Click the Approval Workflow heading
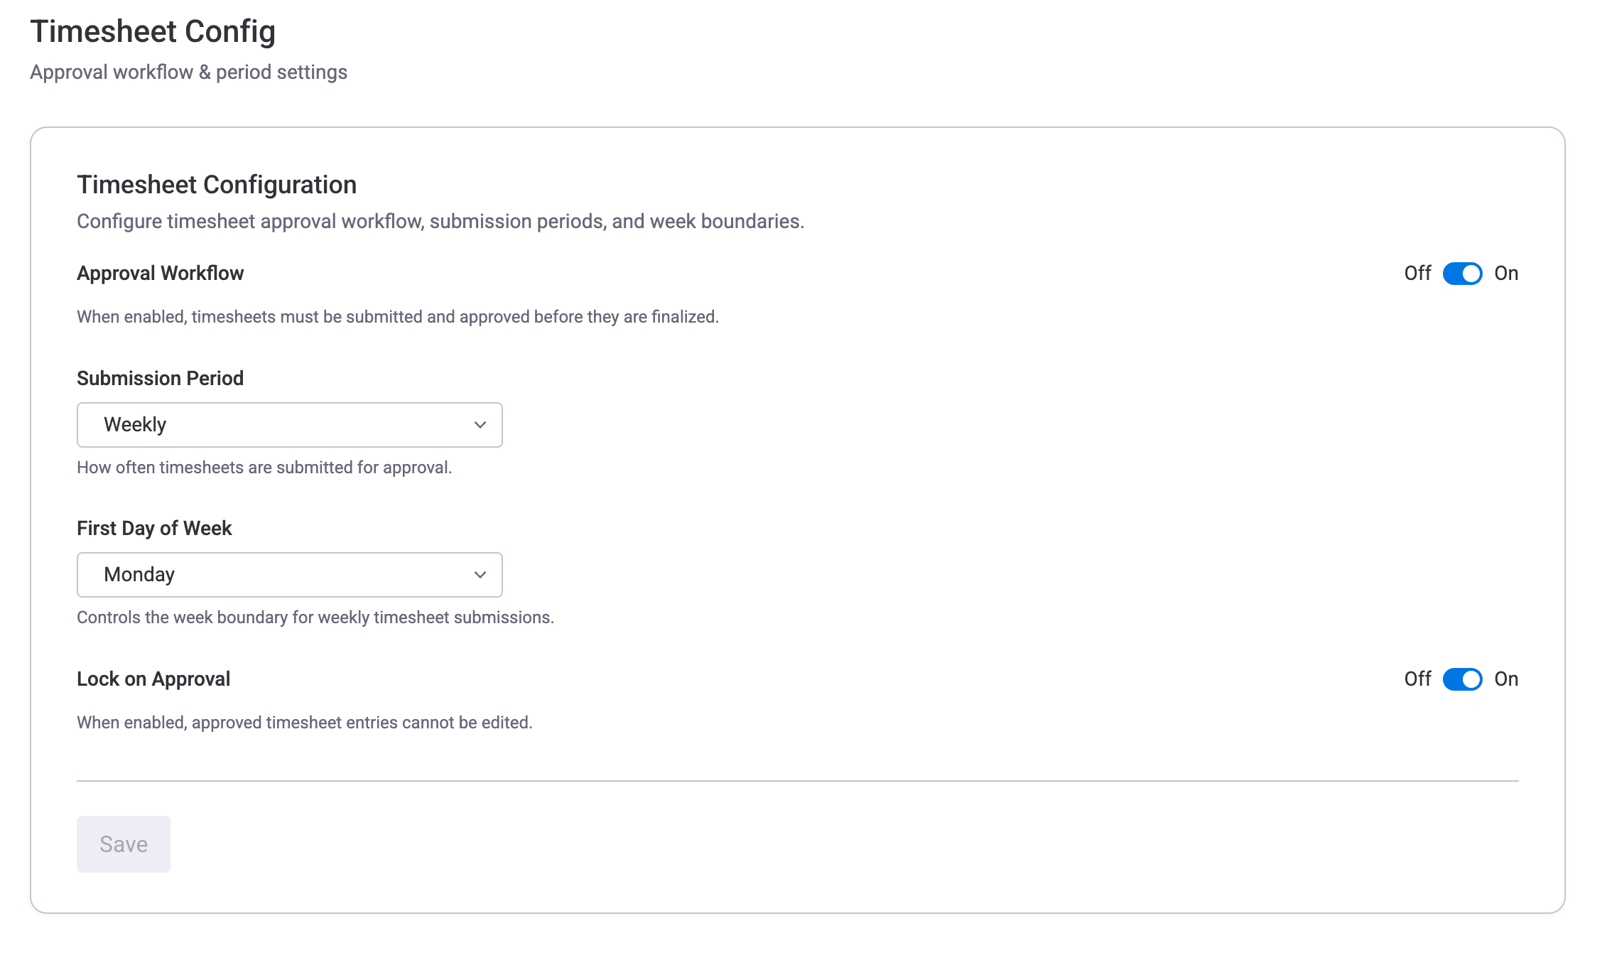 (160, 273)
